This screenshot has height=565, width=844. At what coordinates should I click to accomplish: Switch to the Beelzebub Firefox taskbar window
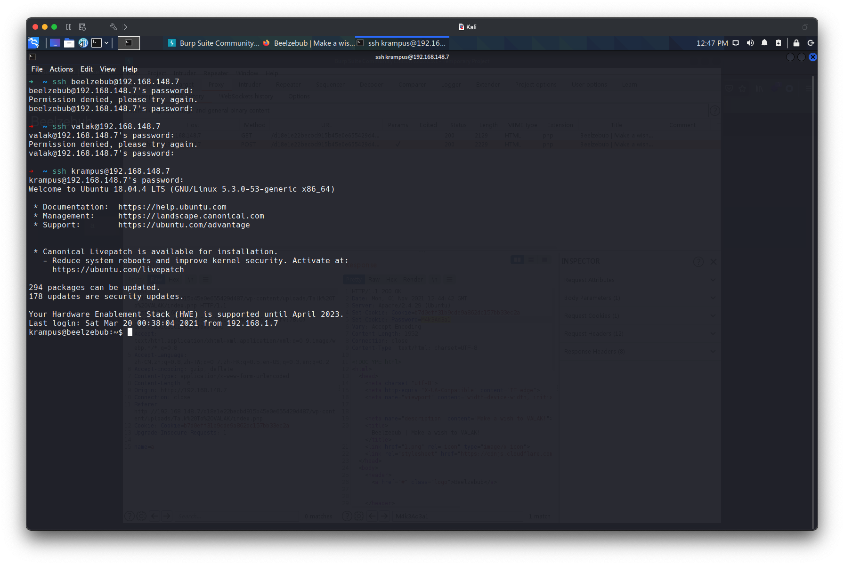coord(308,43)
